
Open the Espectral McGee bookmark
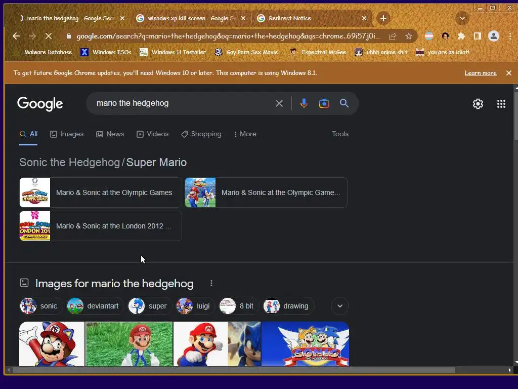coord(318,52)
